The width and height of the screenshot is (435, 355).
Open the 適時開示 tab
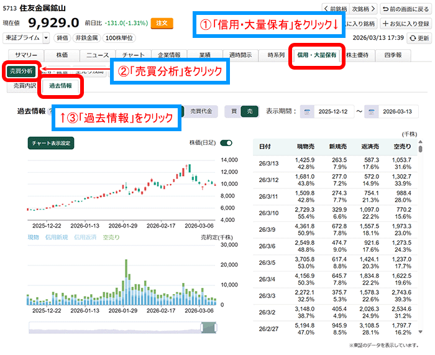(x=240, y=55)
